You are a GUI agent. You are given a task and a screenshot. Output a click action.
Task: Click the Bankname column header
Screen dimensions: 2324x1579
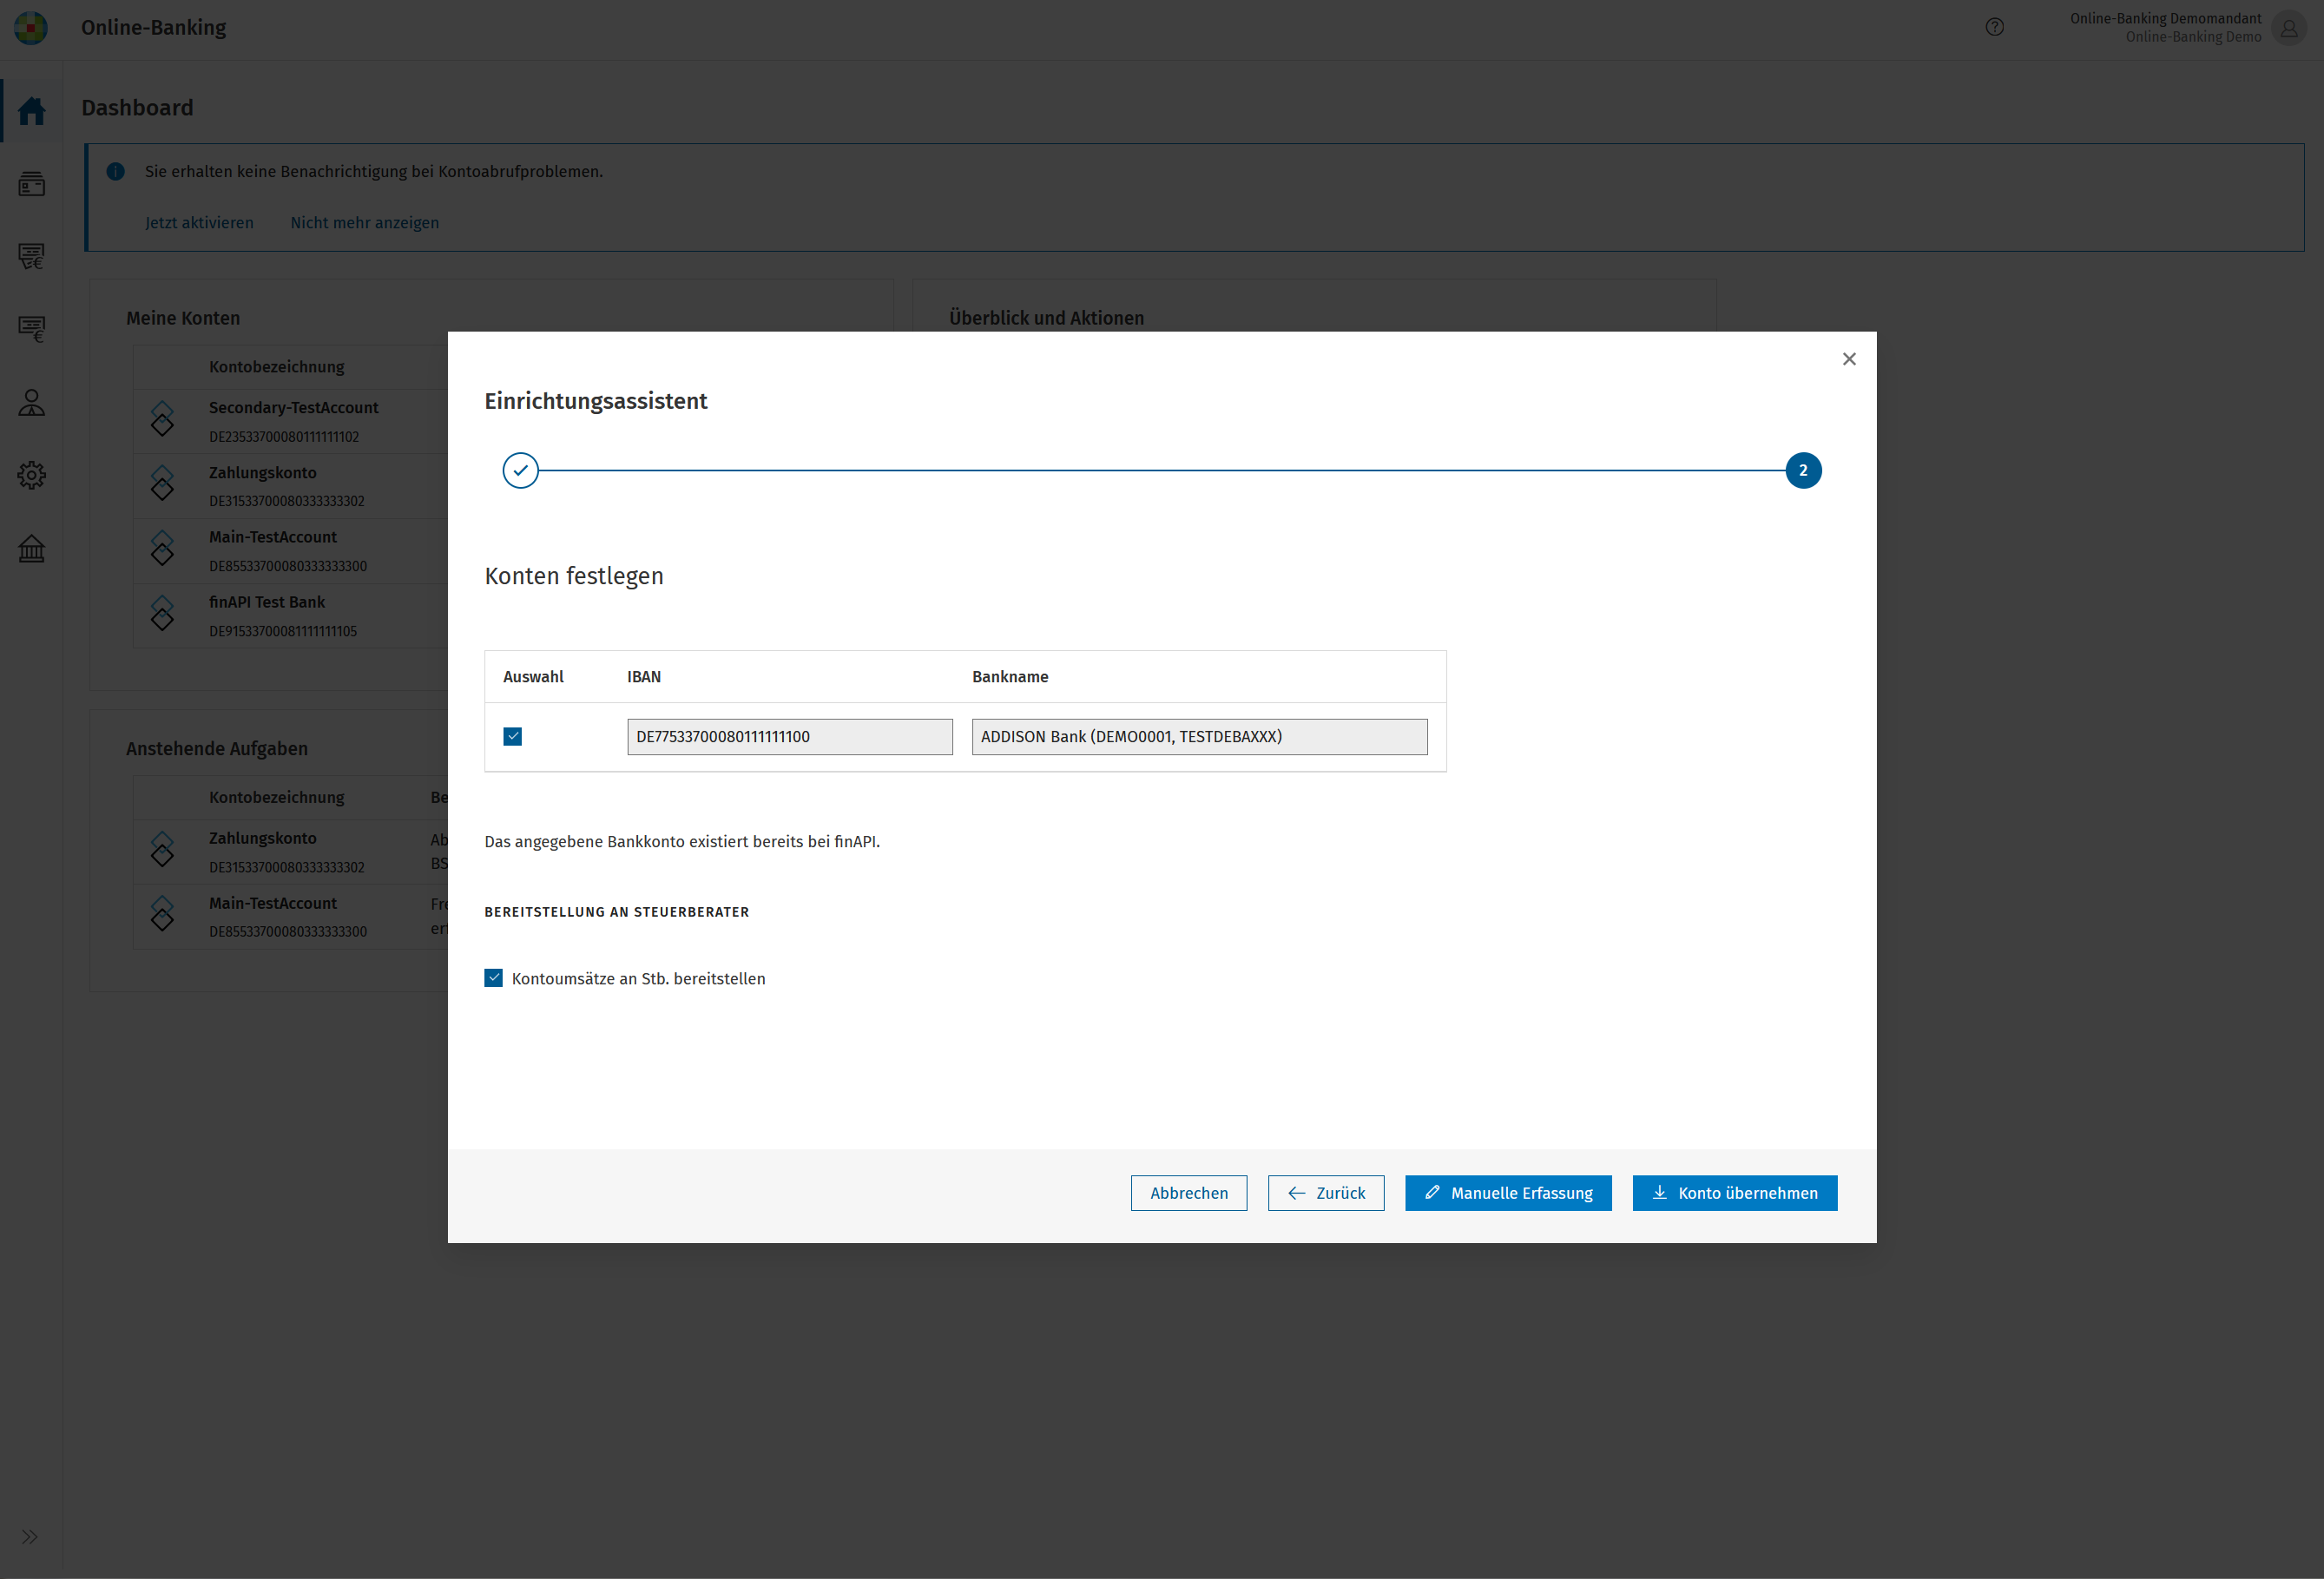pos(1010,677)
